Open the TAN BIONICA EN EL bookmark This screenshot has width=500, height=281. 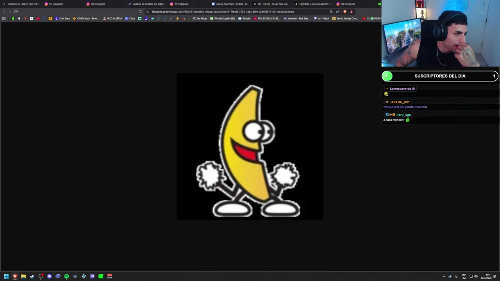click(x=267, y=18)
